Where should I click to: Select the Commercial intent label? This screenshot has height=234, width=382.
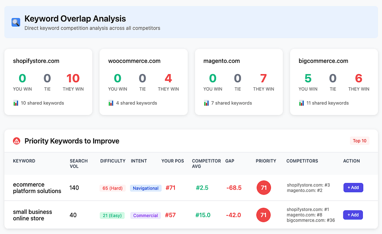tap(145, 215)
